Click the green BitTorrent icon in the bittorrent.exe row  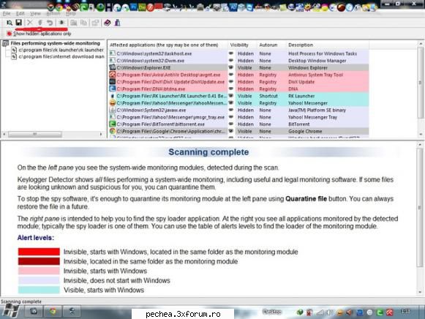click(112, 124)
